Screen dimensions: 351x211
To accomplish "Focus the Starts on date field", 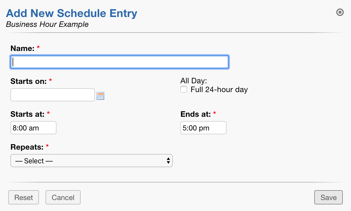I will 52,95.
